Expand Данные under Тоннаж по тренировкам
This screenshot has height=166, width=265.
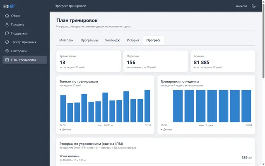[x=65, y=129]
